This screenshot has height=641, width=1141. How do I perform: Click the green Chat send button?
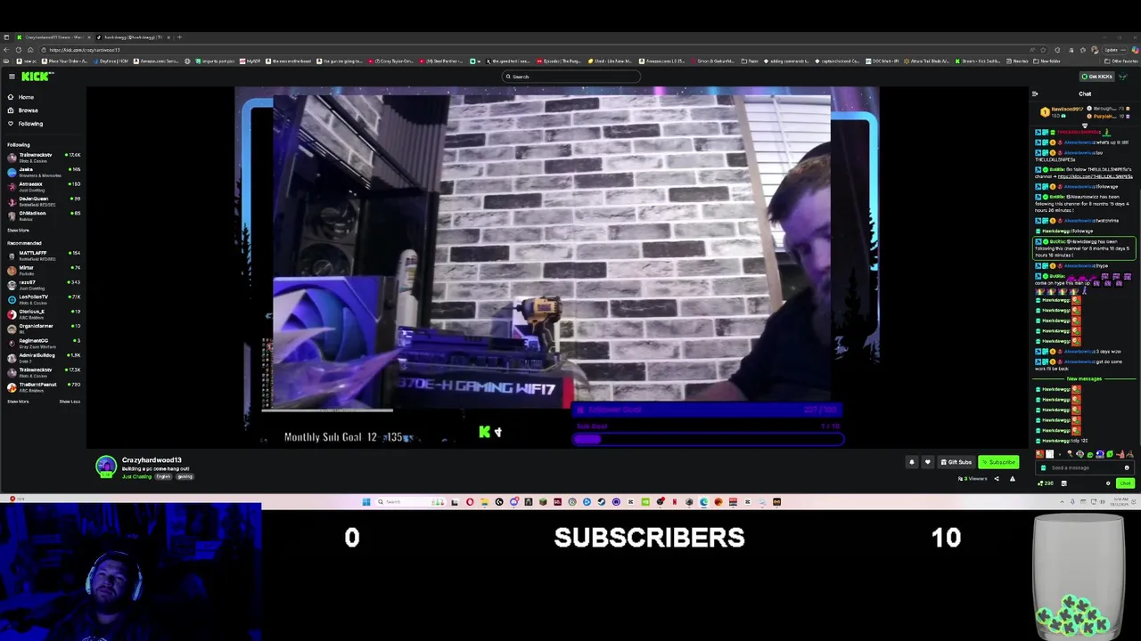click(x=1125, y=483)
